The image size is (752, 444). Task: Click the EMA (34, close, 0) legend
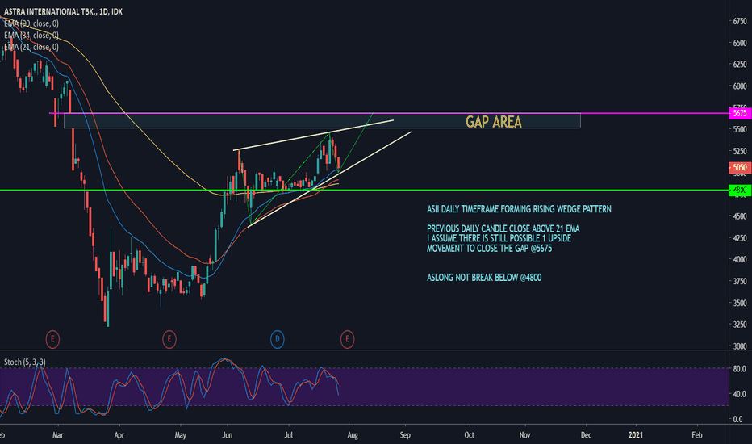click(x=31, y=36)
